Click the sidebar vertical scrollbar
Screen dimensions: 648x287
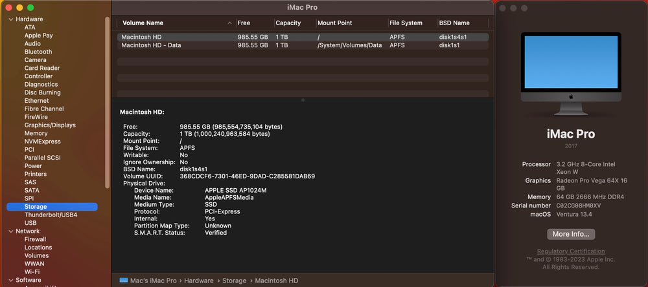[x=108, y=102]
